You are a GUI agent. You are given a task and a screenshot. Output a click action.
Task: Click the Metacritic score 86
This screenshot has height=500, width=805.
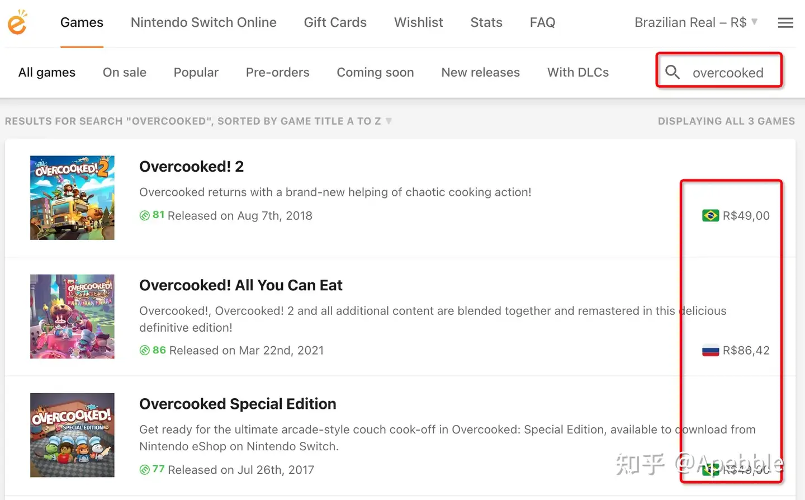(159, 350)
